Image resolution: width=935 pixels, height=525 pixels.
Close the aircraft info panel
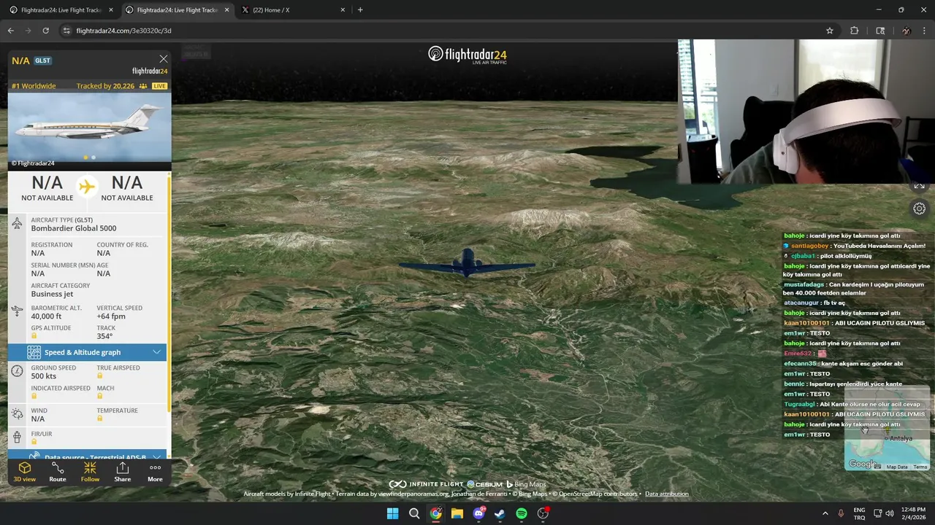pos(164,59)
